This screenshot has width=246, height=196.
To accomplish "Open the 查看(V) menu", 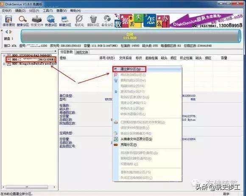I will click(61, 11).
